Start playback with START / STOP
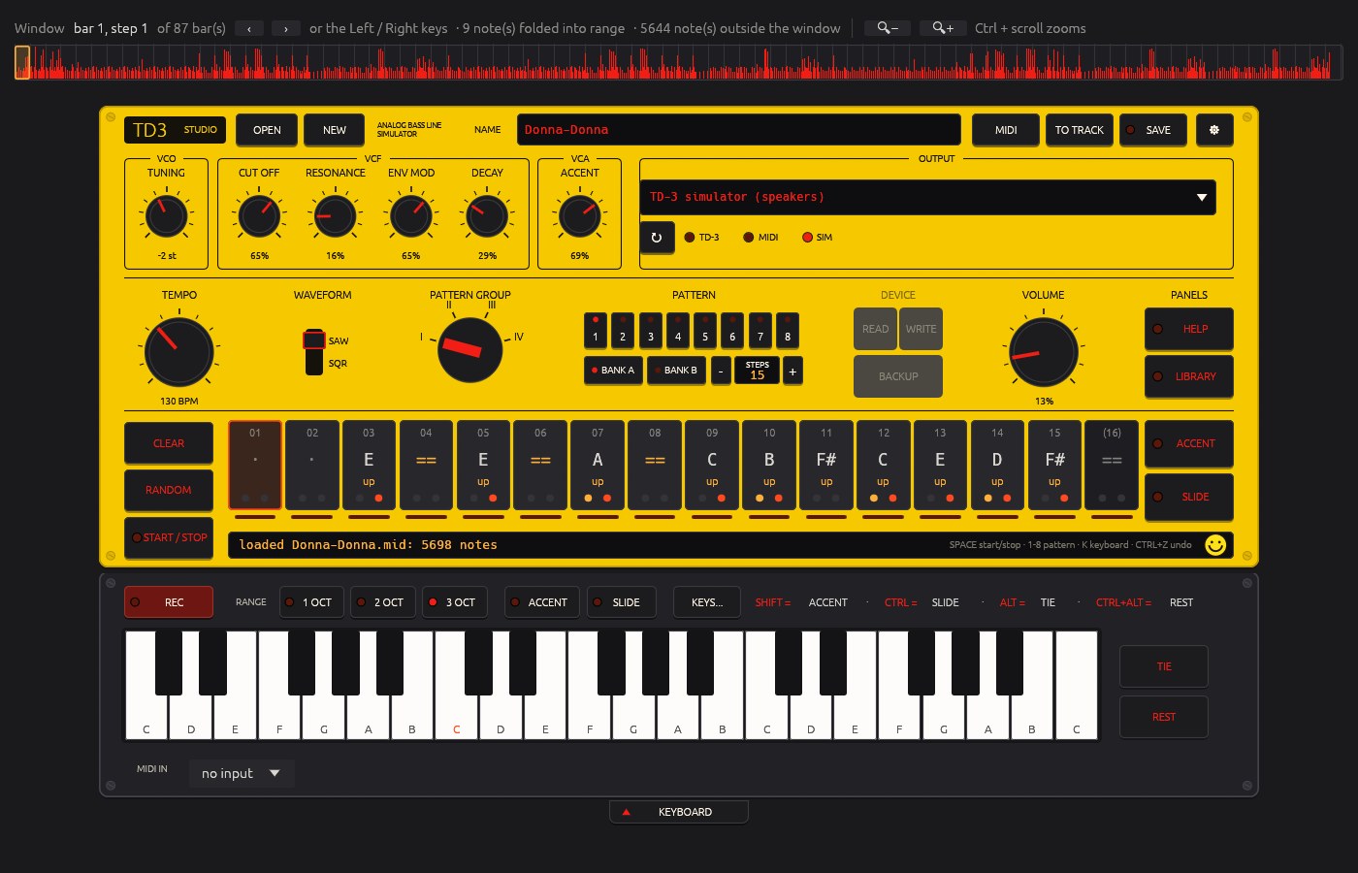Viewport: 1358px width, 873px height. pyautogui.click(x=169, y=537)
